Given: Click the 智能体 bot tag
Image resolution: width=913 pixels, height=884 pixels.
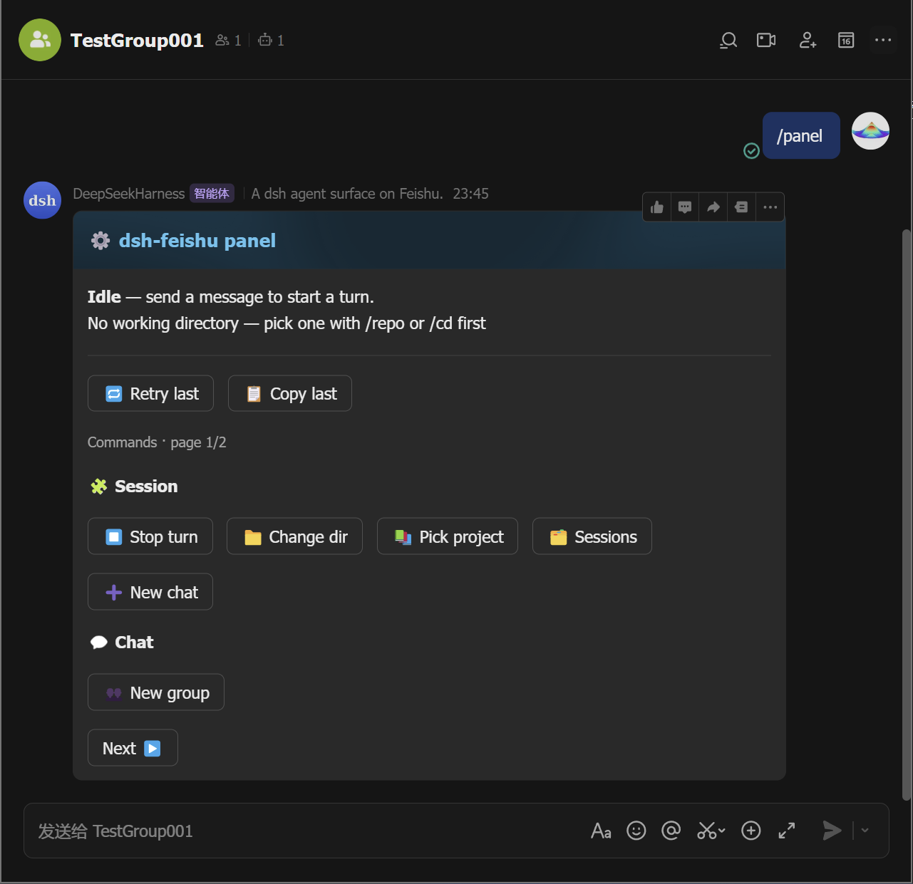Looking at the screenshot, I should pos(212,194).
